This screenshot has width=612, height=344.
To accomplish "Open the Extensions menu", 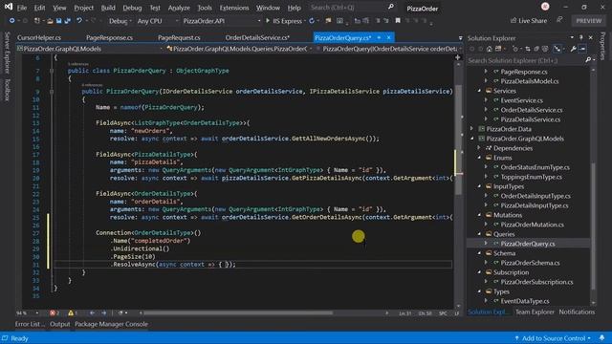I will coord(233,8).
